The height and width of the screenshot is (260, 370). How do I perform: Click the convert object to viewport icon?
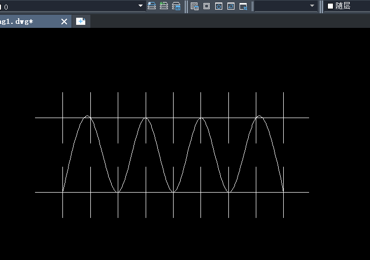pos(231,6)
